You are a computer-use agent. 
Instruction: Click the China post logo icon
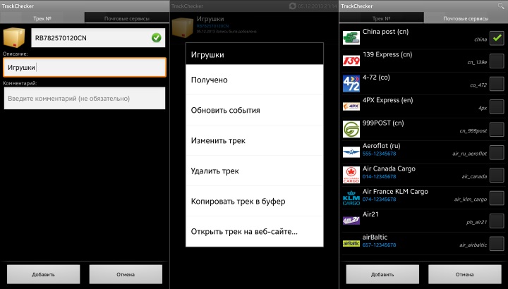[x=351, y=37]
